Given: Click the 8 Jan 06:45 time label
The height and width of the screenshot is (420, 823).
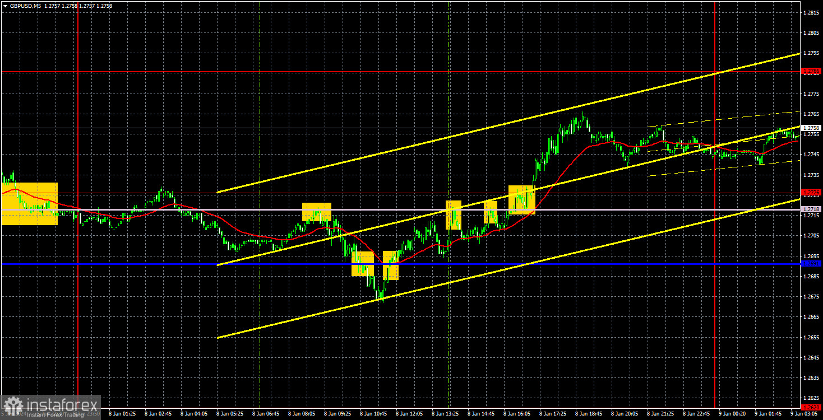Looking at the screenshot, I should (267, 414).
